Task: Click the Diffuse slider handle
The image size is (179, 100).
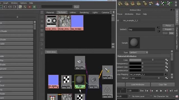Action: [159, 78]
